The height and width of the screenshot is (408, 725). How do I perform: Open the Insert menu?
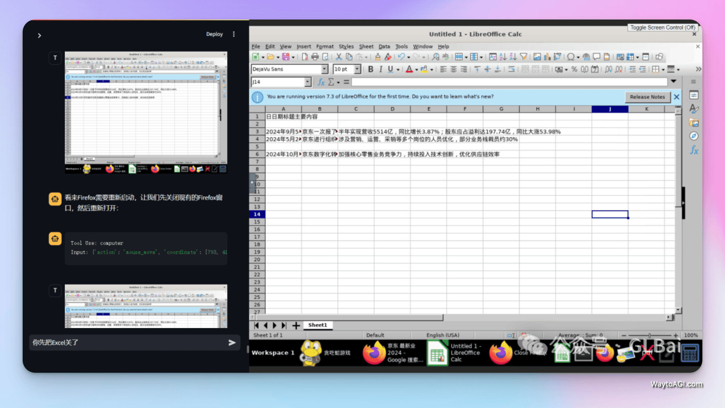(x=304, y=46)
